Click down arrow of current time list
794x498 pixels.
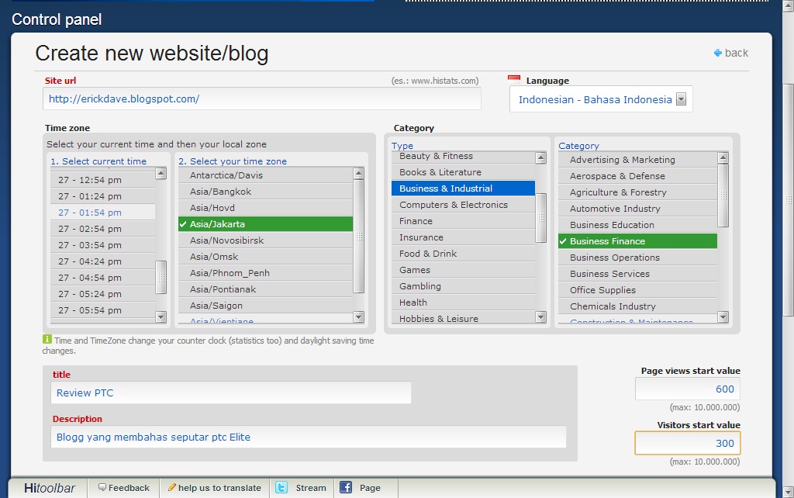click(x=161, y=317)
